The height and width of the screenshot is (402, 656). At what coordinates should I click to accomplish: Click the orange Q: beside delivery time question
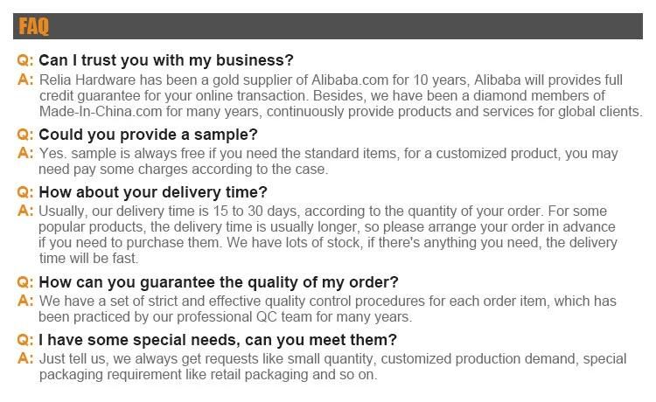[x=25, y=192]
